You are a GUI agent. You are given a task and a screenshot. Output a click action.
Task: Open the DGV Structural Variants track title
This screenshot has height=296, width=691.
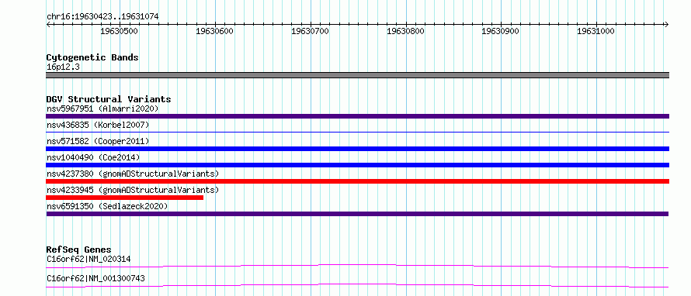pos(109,99)
